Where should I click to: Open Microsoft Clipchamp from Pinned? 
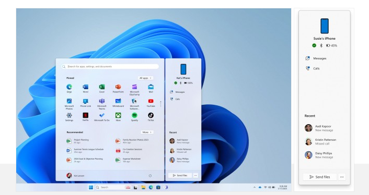point(134,90)
